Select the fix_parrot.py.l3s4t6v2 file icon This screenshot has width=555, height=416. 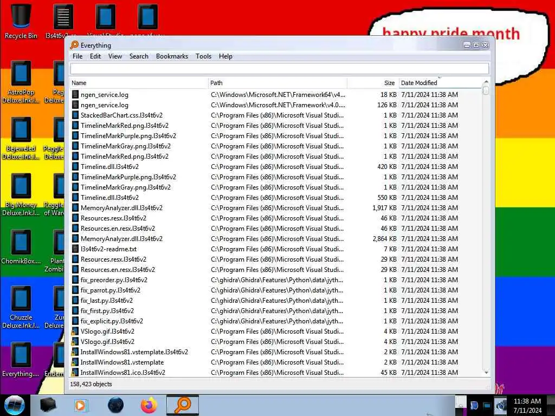pos(75,290)
